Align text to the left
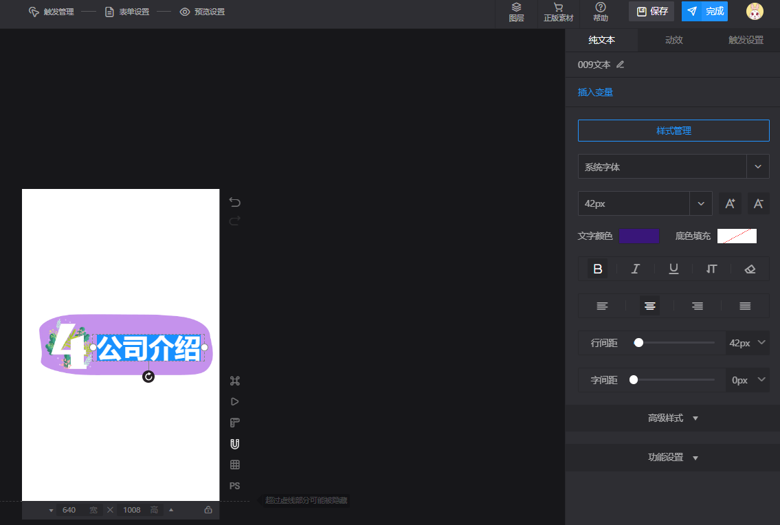The image size is (780, 525). coord(602,306)
